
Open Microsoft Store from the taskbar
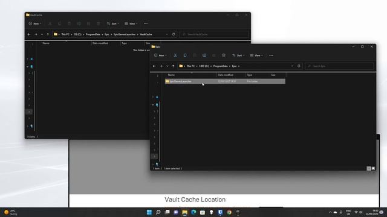pos(203,212)
